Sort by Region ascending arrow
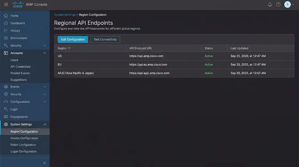 [69, 48]
